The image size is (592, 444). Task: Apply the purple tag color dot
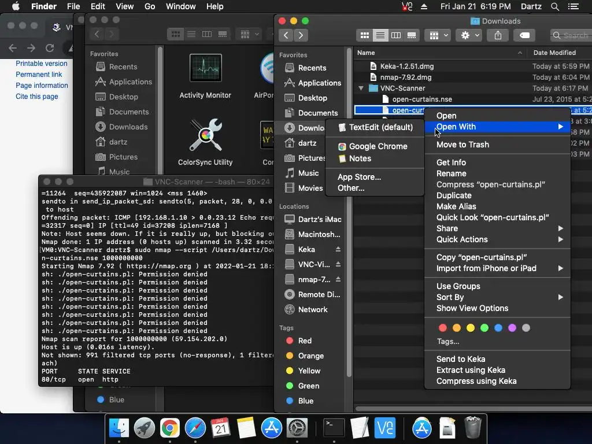click(512, 328)
